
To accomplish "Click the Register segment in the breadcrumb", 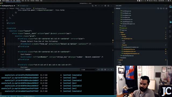I will [x=28, y=8].
